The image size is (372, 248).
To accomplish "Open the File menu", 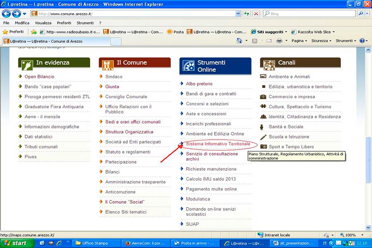I will click(6, 23).
